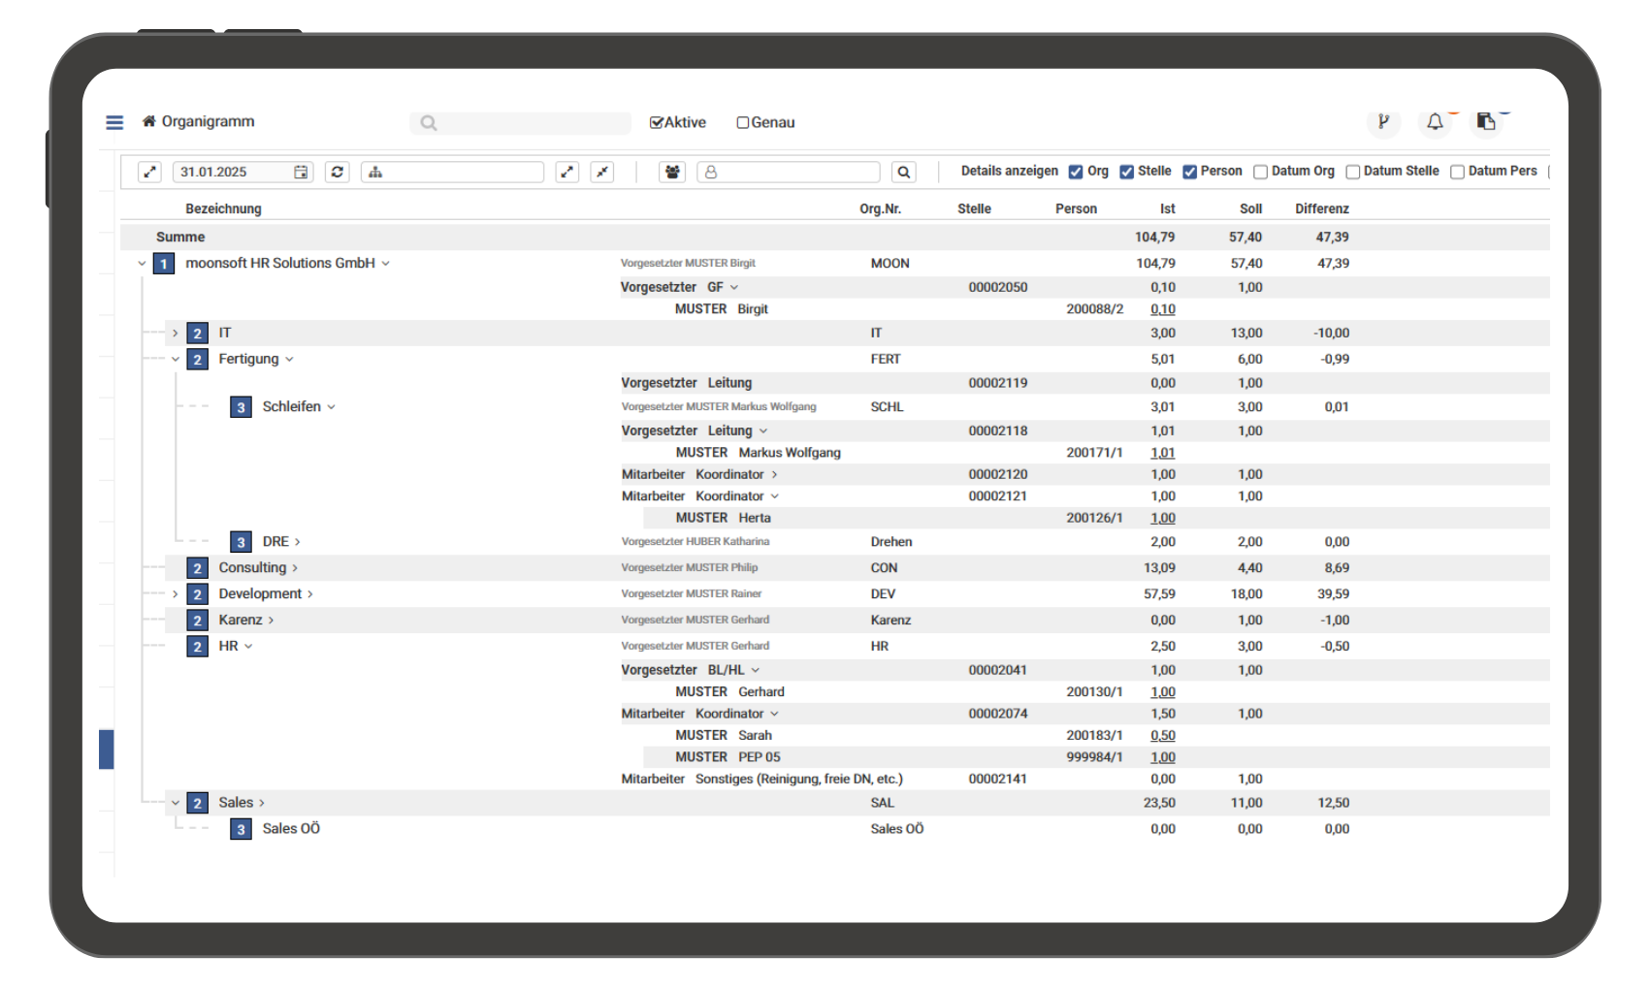Uncheck the Aktive checkbox

point(657,123)
